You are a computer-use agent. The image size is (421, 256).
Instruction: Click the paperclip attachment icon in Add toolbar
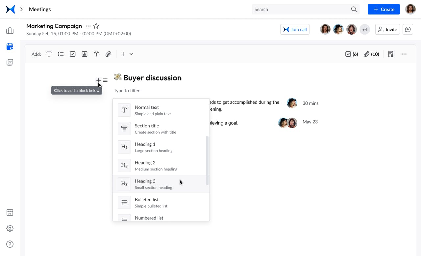pyautogui.click(x=108, y=54)
